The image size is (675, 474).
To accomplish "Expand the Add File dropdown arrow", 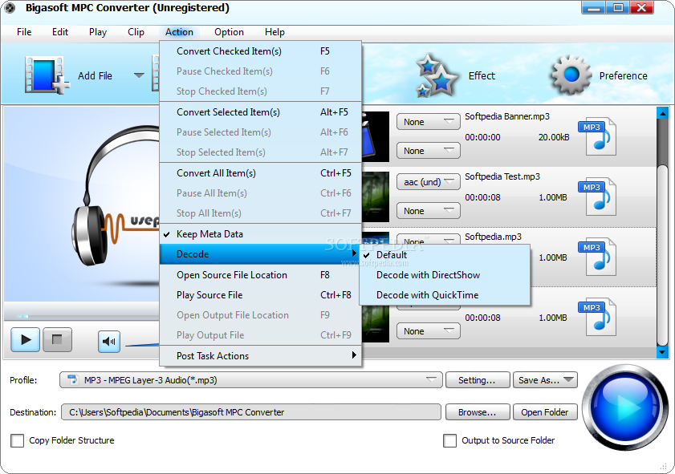I will (x=139, y=75).
